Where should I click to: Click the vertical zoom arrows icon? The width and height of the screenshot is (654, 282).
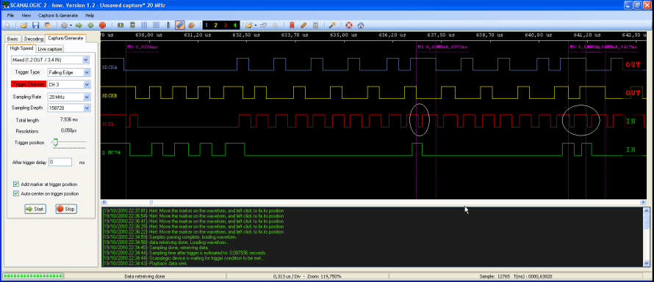point(133,26)
